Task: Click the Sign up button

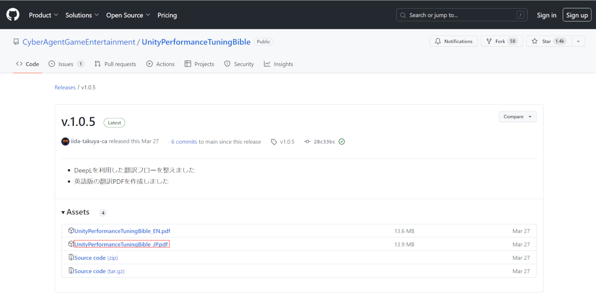Action: pyautogui.click(x=577, y=15)
